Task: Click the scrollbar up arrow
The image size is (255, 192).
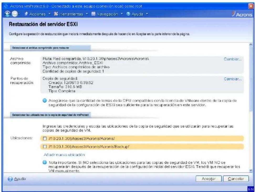Action: tap(251, 44)
